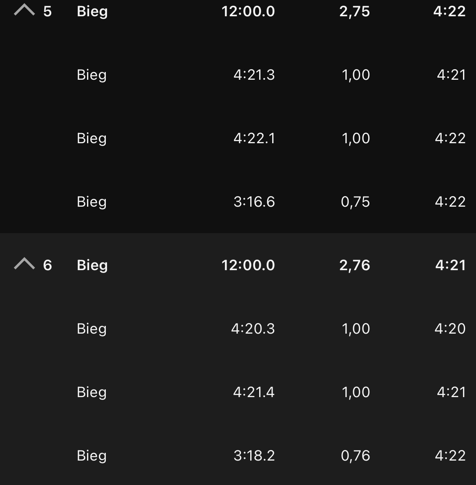Click the 2,76 total distance value
476x485 pixels.
point(355,265)
